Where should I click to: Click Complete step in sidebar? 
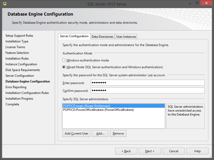pos(12,104)
